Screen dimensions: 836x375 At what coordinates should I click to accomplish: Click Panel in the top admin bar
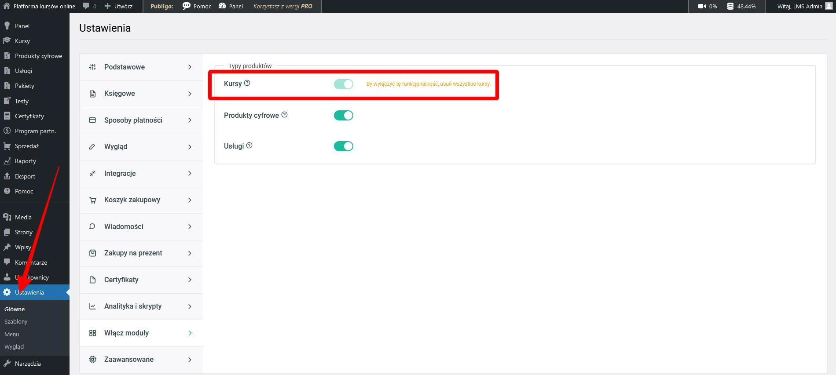pyautogui.click(x=231, y=6)
